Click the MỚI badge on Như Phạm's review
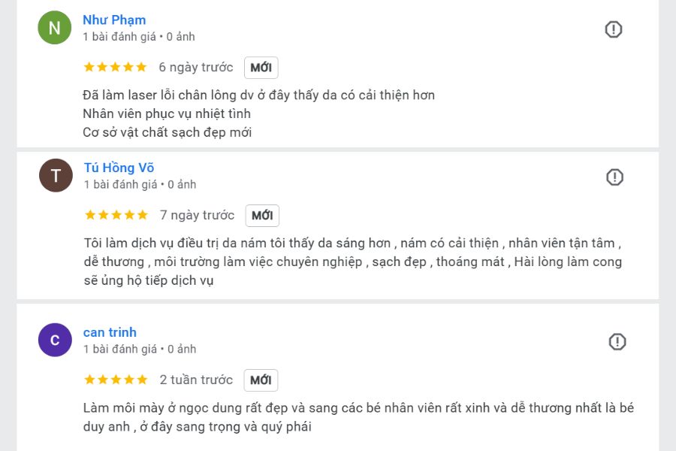This screenshot has width=676, height=451. [261, 67]
